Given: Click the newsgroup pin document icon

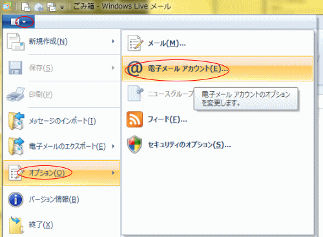Looking at the screenshot, I should pyautogui.click(x=135, y=94).
